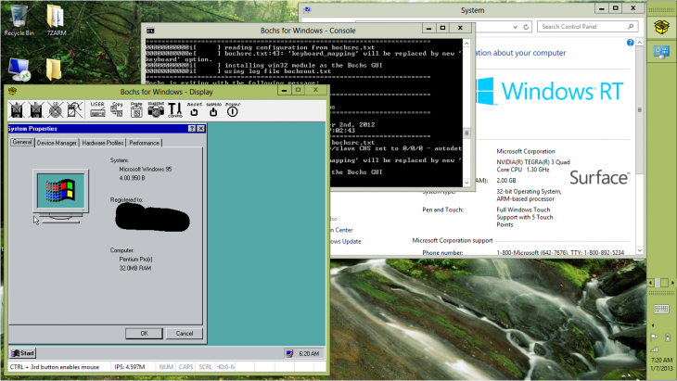
Task: Click the USER keyboard shortcut button
Action: [97, 108]
